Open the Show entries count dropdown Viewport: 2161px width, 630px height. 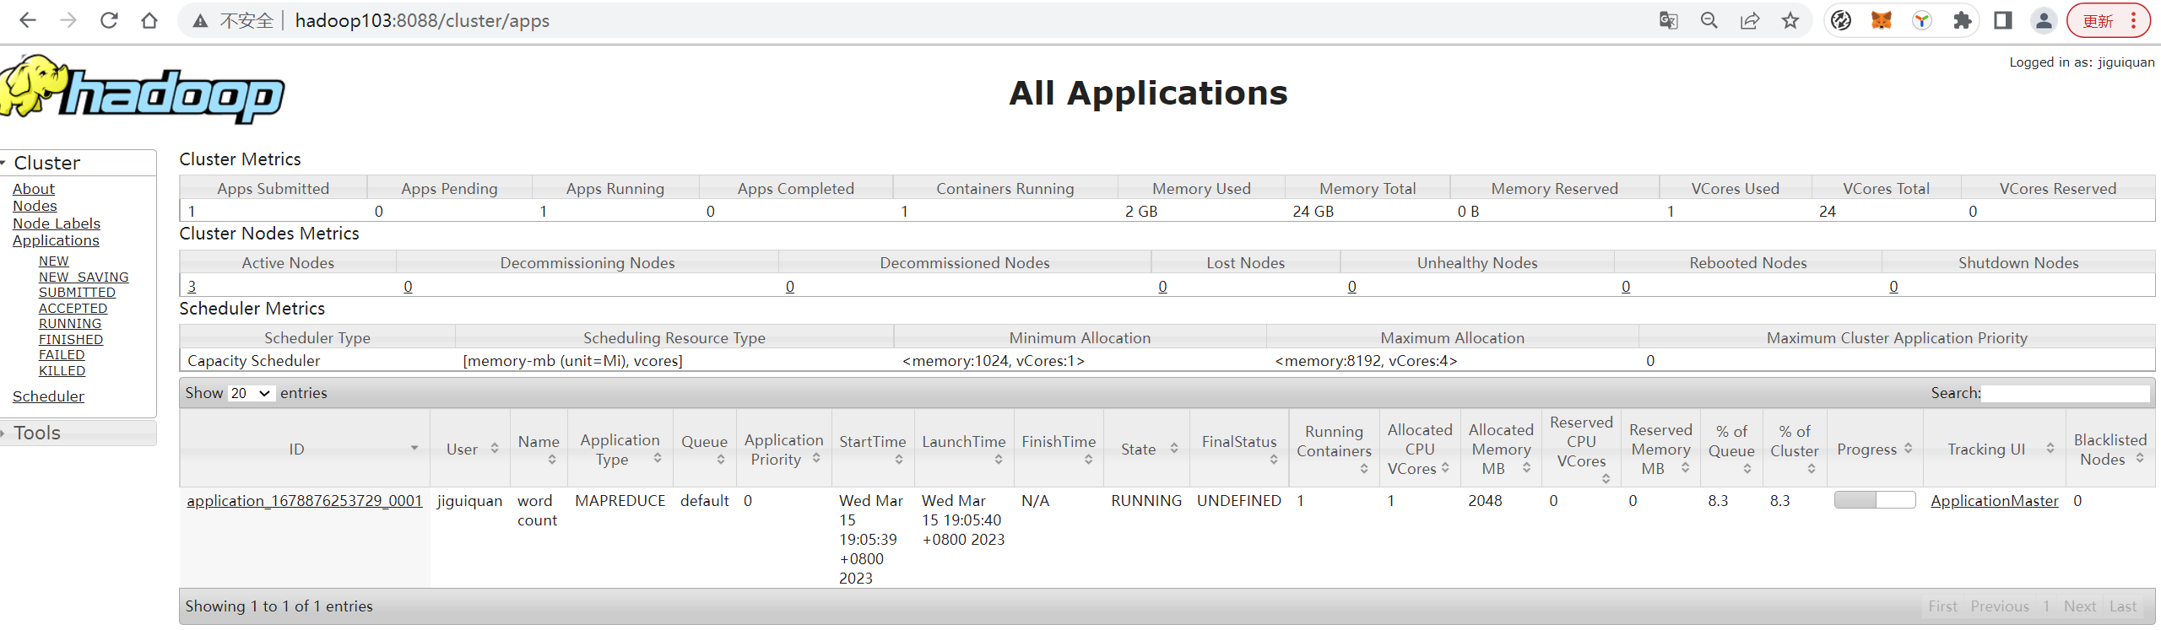tap(251, 393)
